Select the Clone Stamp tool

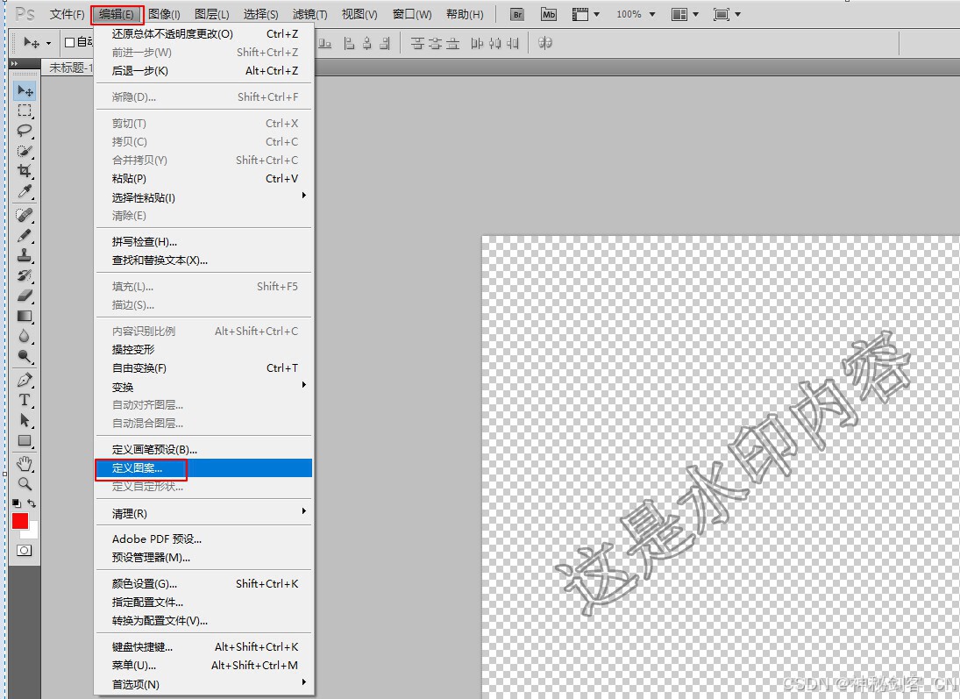point(25,255)
